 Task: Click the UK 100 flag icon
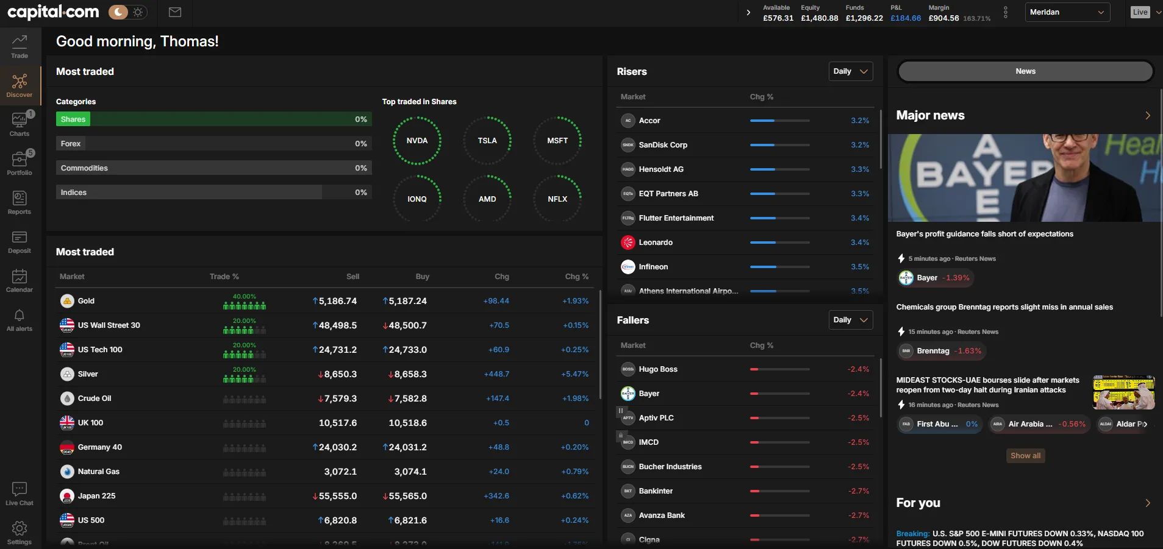click(x=67, y=423)
